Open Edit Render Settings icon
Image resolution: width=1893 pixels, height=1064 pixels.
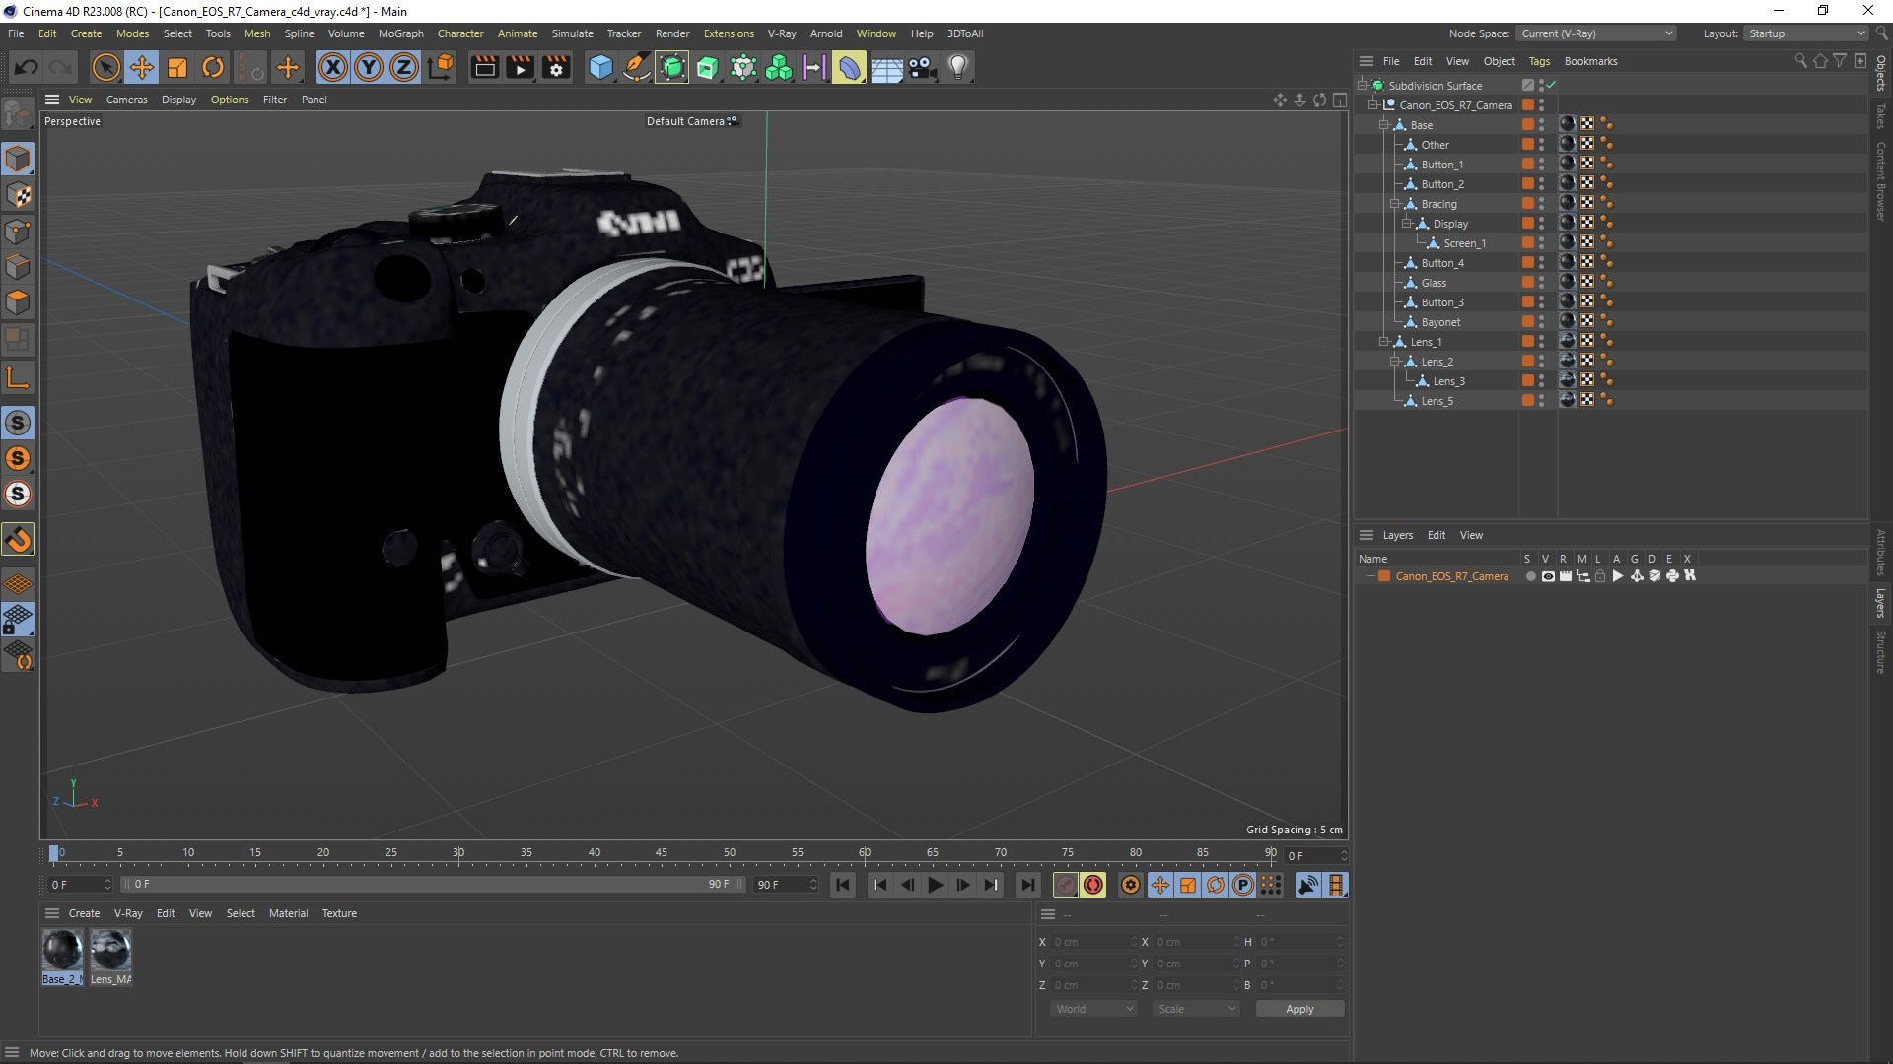pyautogui.click(x=556, y=67)
